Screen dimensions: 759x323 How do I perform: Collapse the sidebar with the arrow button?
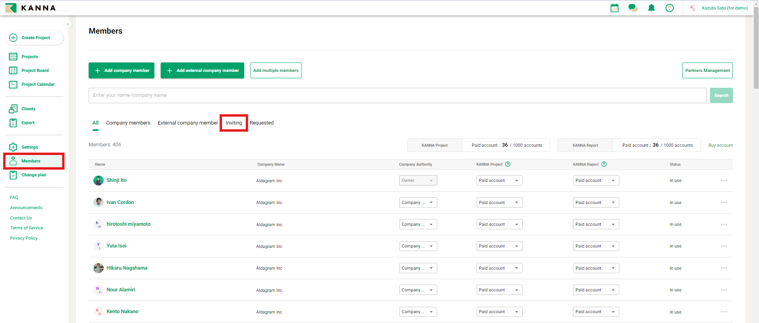coord(68,25)
